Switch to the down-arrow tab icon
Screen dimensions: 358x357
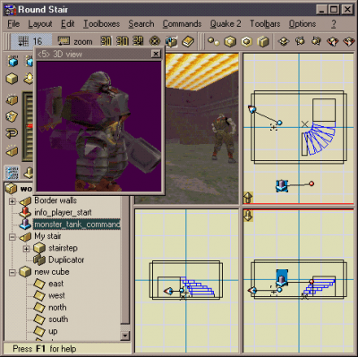pyautogui.click(x=29, y=173)
